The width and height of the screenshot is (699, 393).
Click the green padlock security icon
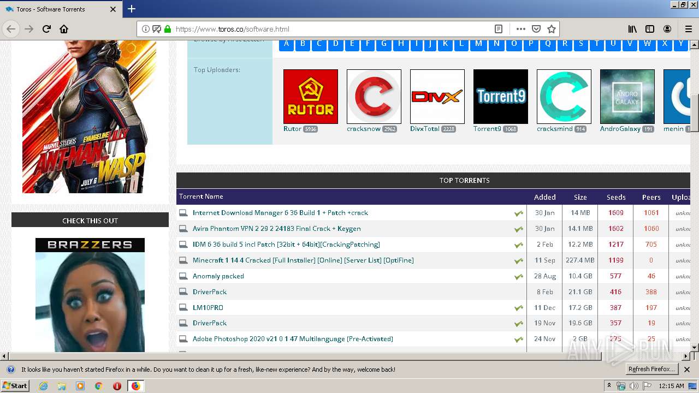(168, 29)
